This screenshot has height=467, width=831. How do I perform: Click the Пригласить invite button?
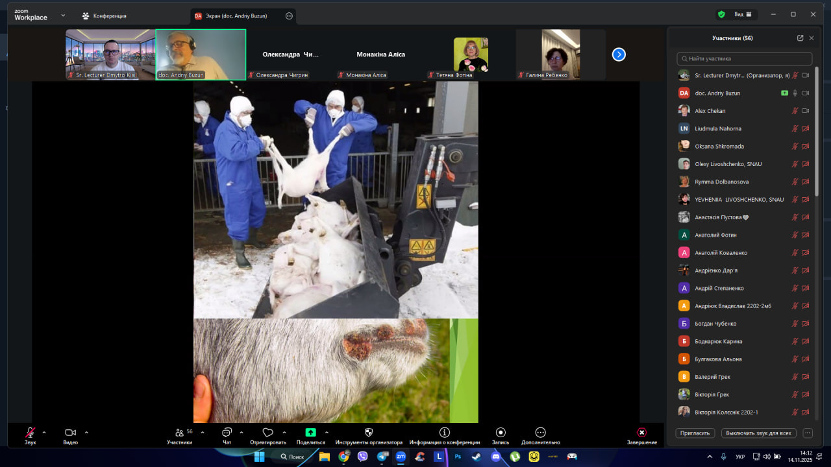click(x=695, y=433)
